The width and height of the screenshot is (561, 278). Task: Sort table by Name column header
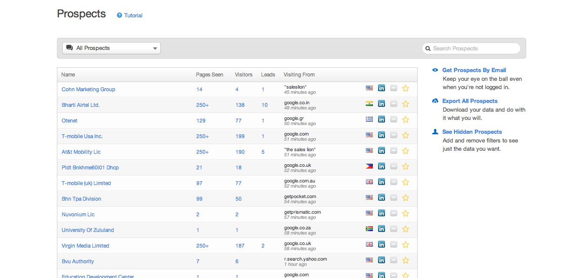(68, 75)
